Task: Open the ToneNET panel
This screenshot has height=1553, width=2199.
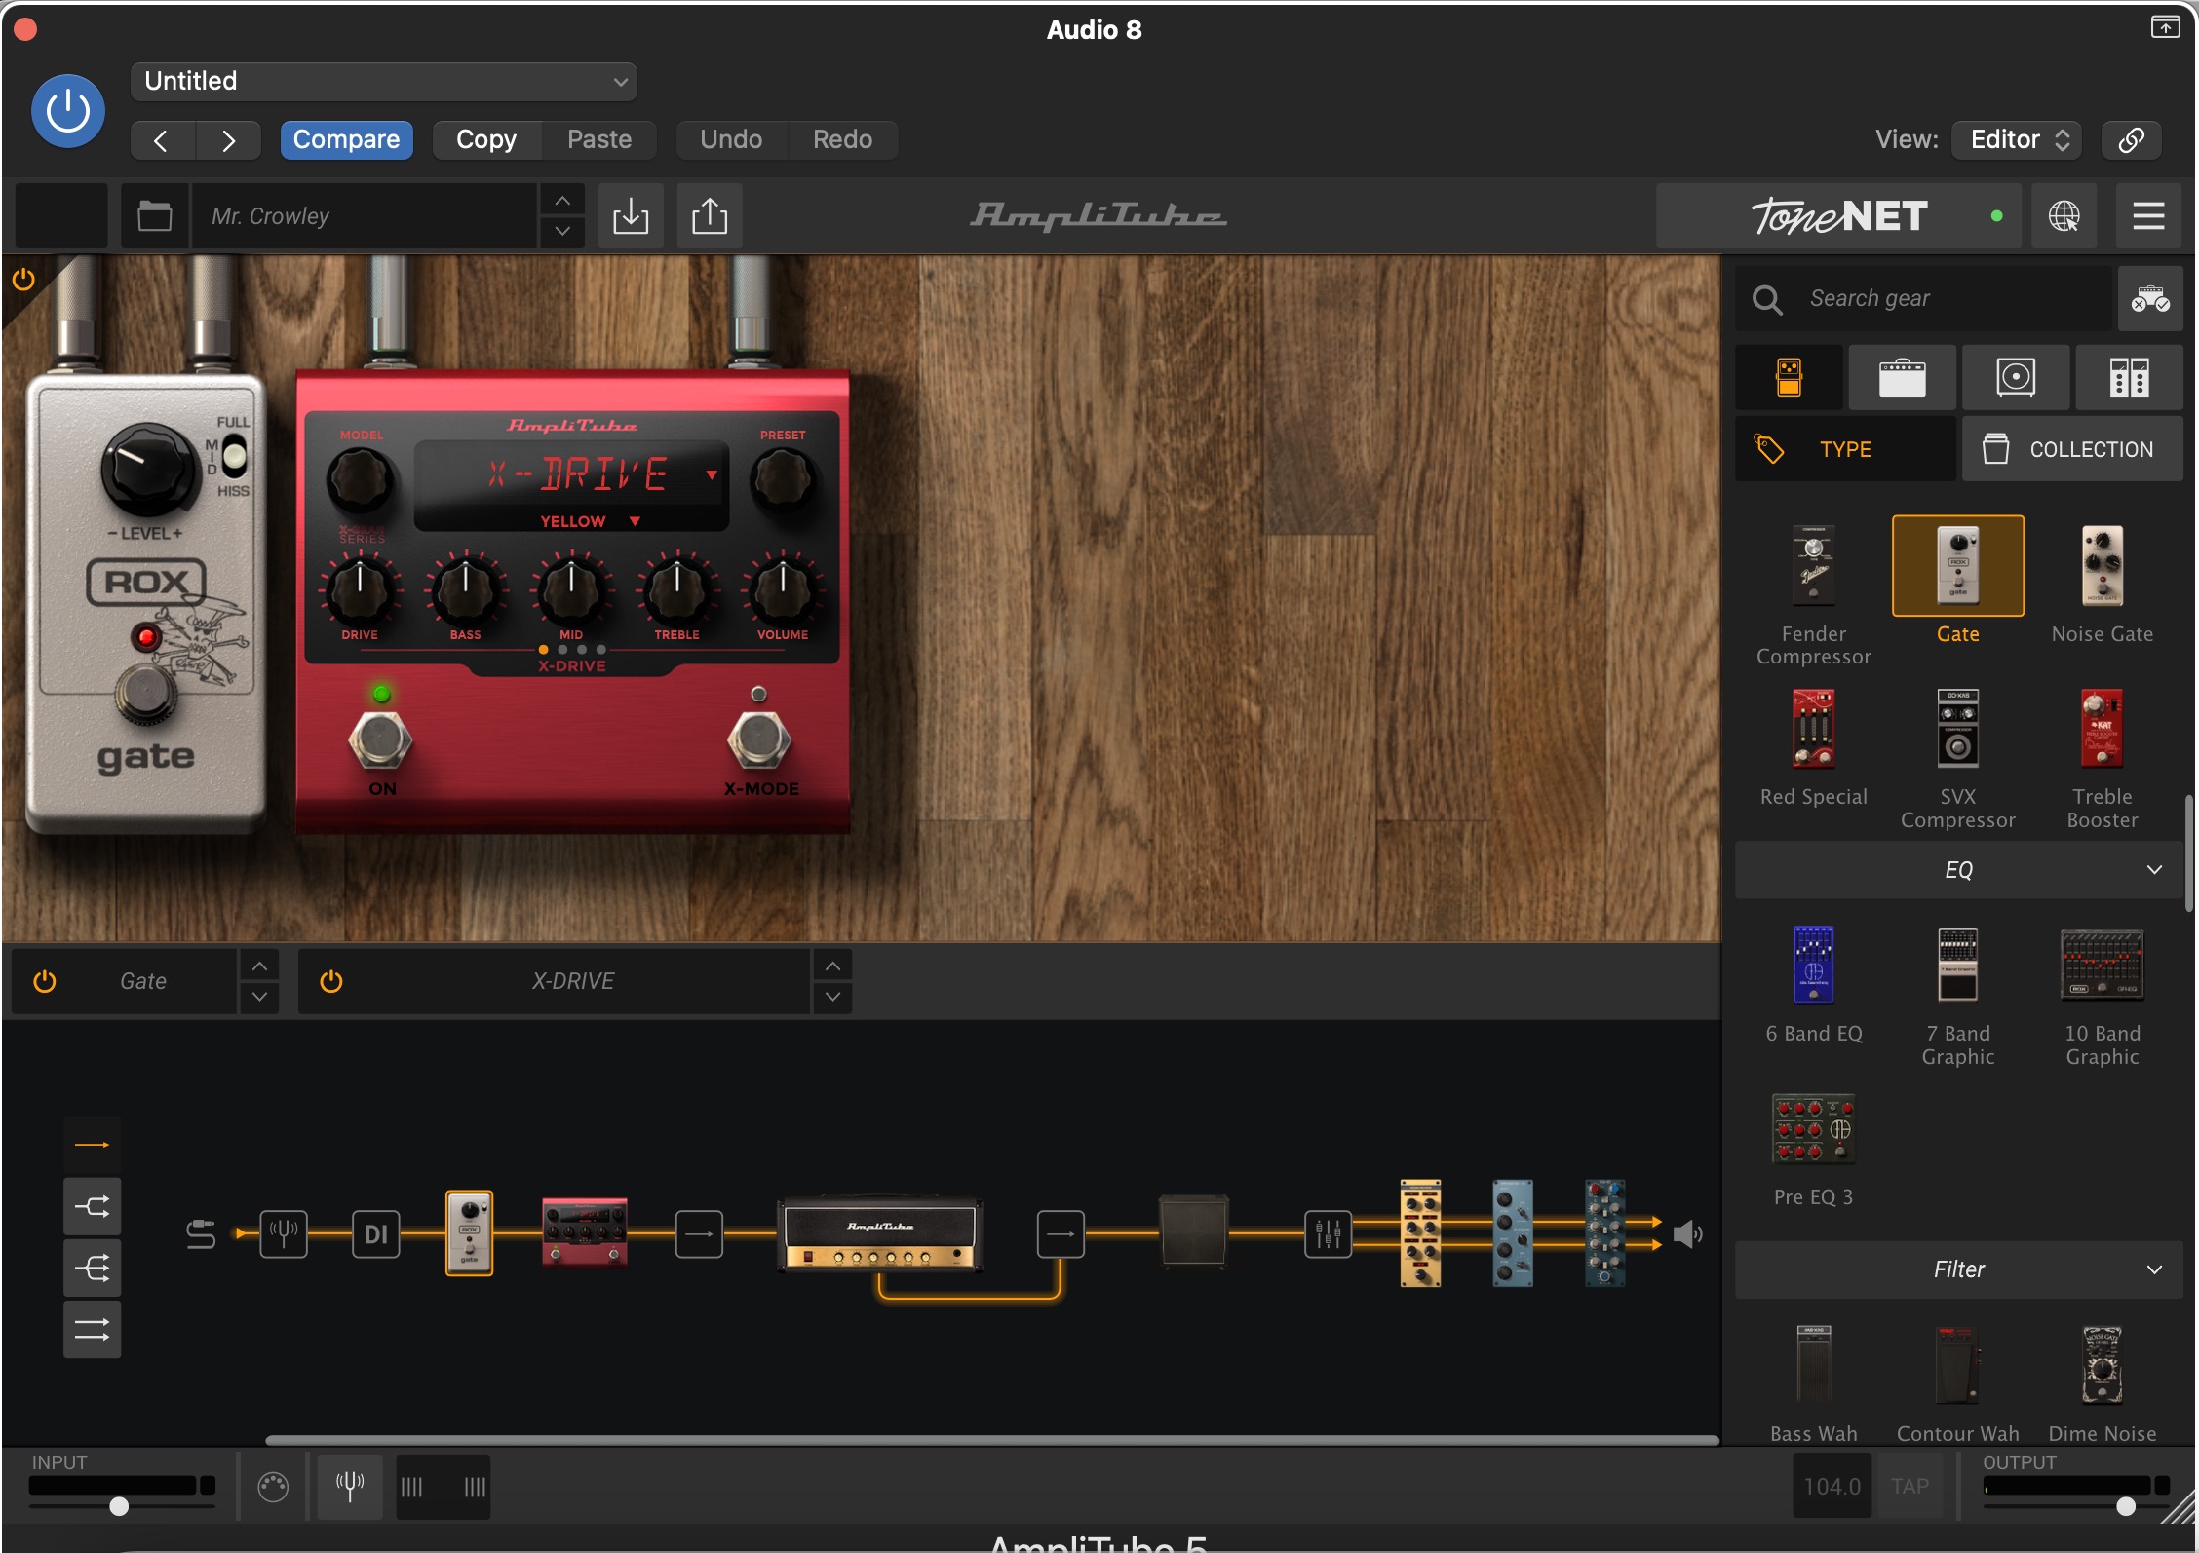Action: (x=1839, y=215)
